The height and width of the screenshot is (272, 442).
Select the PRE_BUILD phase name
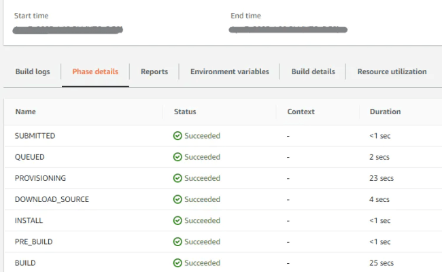33,242
